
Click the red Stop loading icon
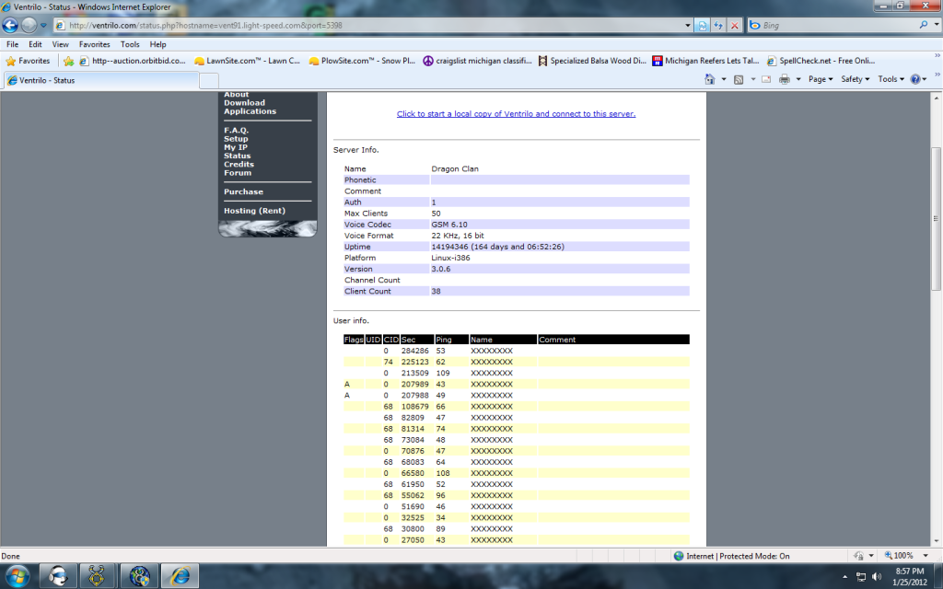click(734, 25)
